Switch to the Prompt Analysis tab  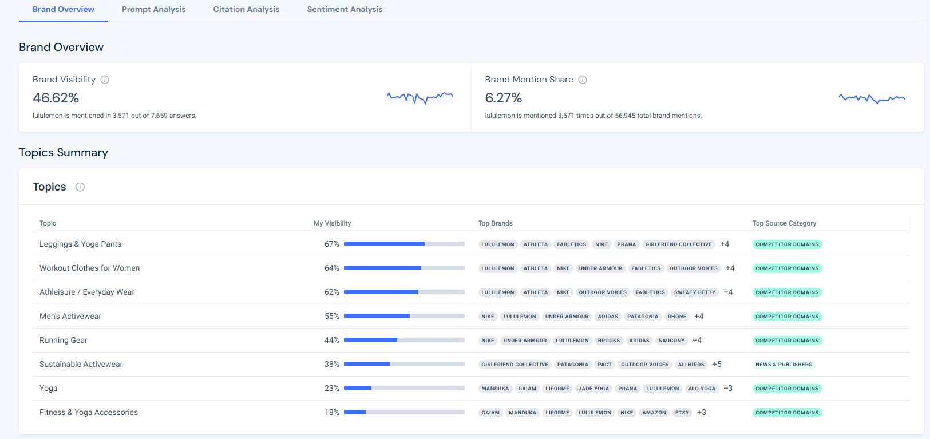pos(154,10)
